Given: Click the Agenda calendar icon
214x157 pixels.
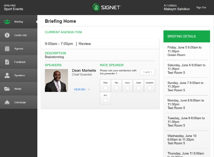Looking at the screenshot, I should [x=7, y=49].
